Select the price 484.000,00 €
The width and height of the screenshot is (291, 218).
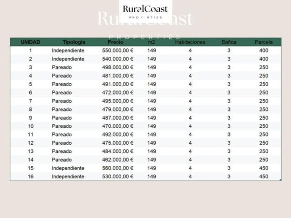pos(118,151)
